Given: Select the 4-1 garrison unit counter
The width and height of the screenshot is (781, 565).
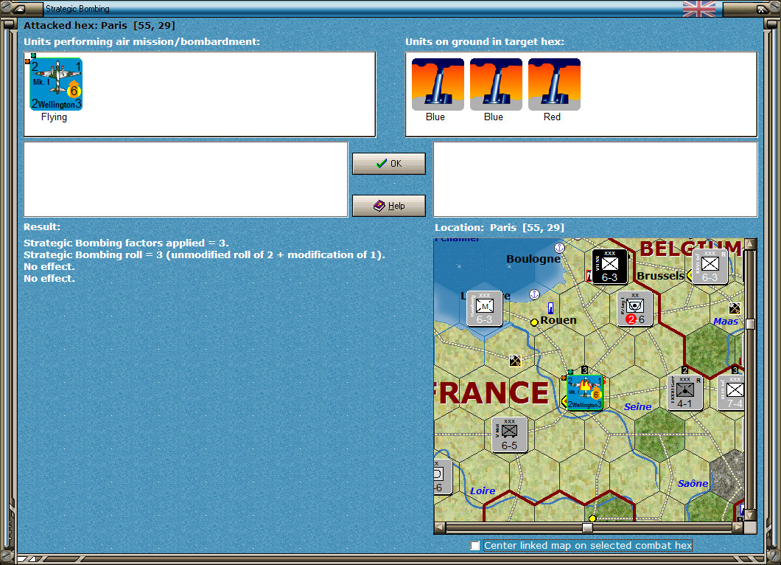Looking at the screenshot, I should click(x=685, y=393).
